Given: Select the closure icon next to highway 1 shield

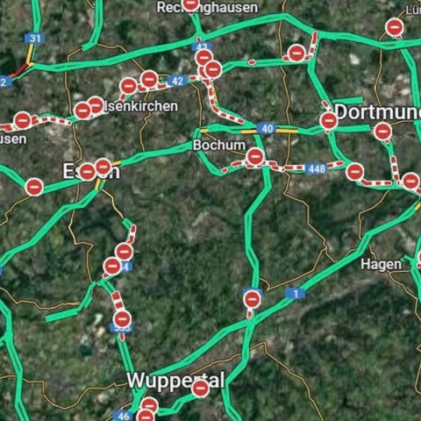Looking at the screenshot, I should 252,299.
